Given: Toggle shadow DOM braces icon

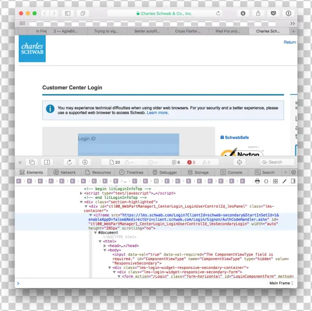Looking at the screenshot, I should 266,181.
